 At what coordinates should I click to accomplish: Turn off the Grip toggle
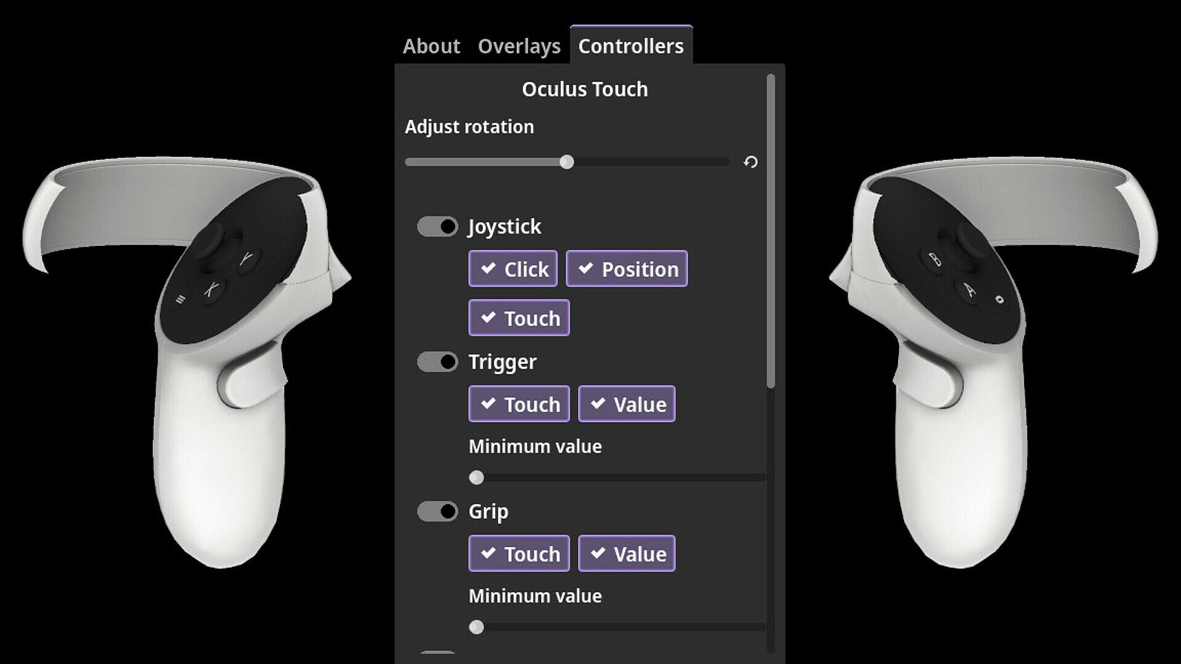pyautogui.click(x=437, y=512)
